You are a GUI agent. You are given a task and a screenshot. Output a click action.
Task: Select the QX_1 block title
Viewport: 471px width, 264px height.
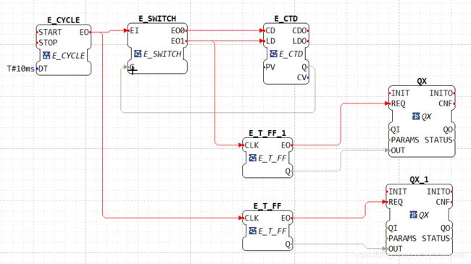click(x=419, y=179)
